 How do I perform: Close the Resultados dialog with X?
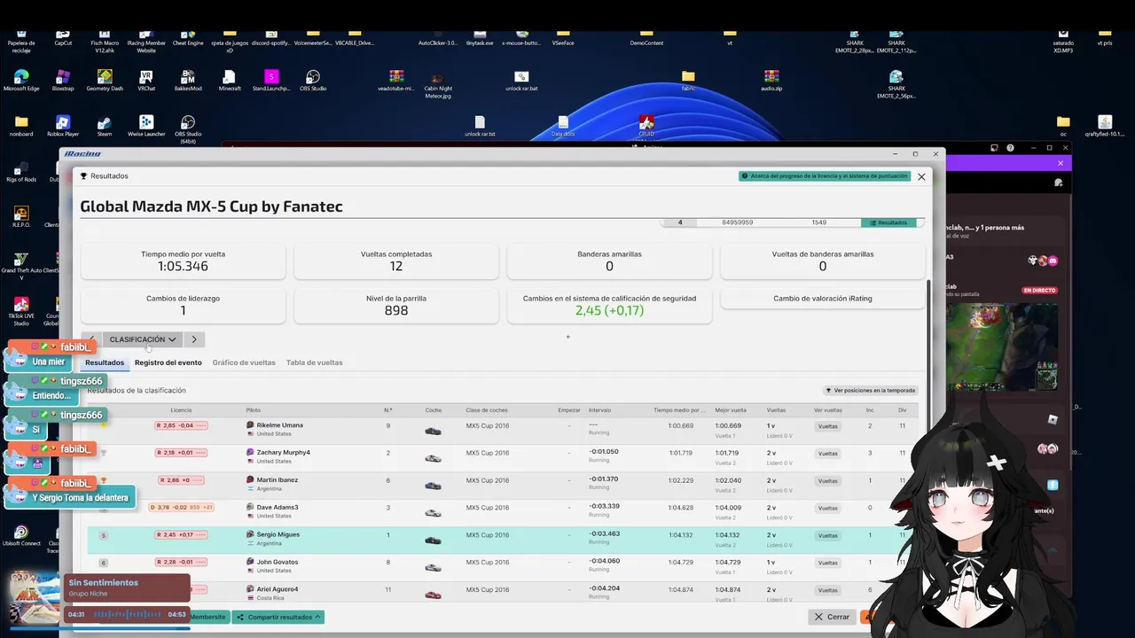pos(921,176)
